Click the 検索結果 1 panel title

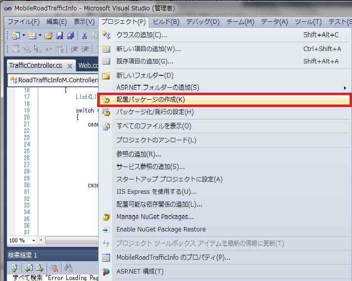[x=22, y=255]
